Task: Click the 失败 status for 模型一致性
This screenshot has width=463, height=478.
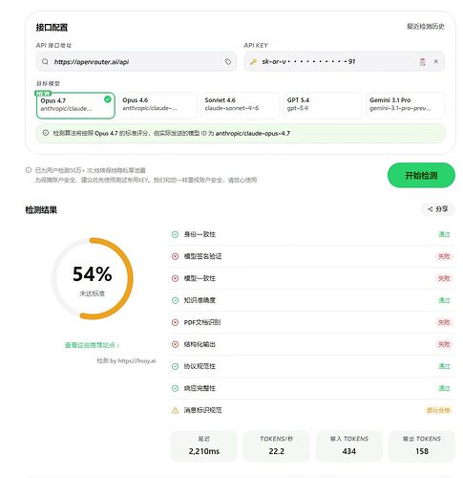Action: [x=444, y=278]
